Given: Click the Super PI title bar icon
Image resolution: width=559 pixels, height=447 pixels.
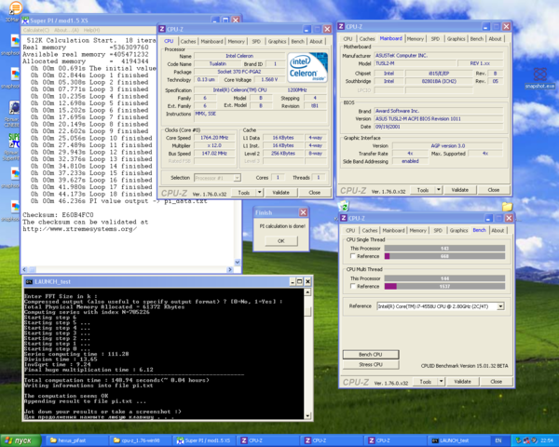Looking at the screenshot, I should (x=25, y=20).
